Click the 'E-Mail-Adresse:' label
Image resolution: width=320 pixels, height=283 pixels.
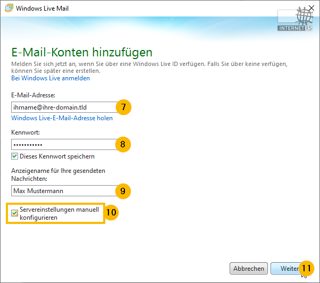click(x=33, y=95)
